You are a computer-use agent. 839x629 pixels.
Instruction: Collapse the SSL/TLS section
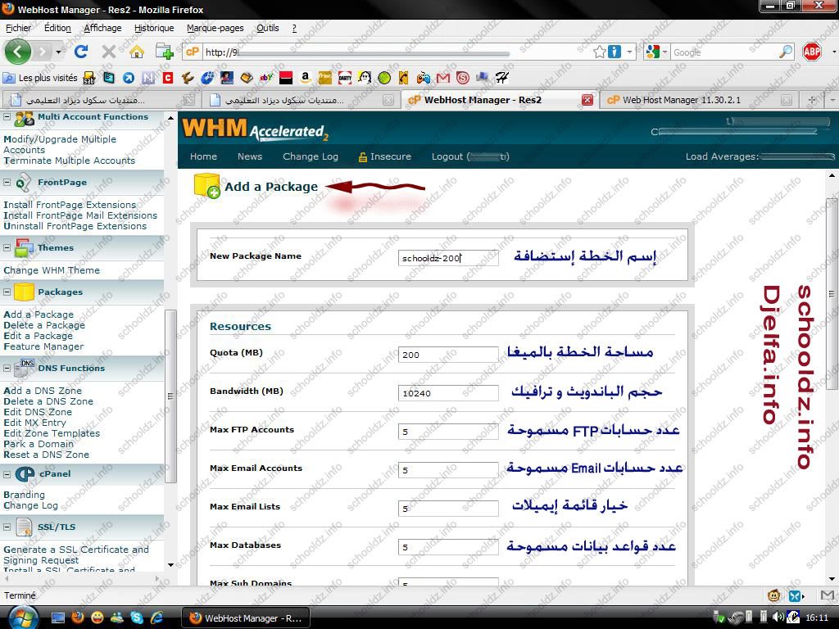click(7, 527)
